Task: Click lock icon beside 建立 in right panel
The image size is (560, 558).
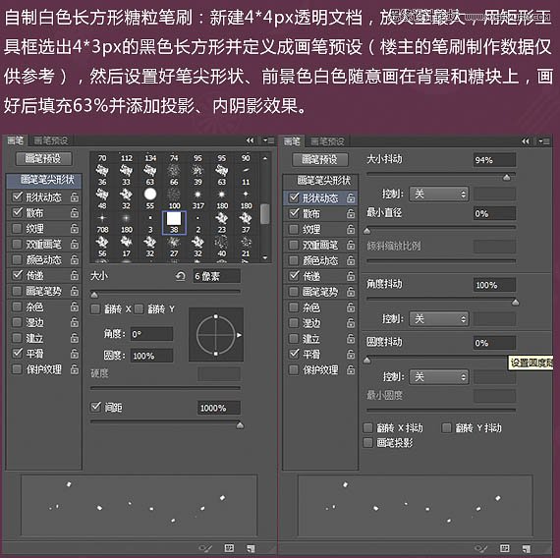Action: [x=351, y=339]
